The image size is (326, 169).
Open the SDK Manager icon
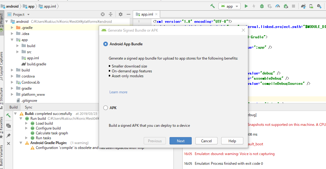(319, 6)
